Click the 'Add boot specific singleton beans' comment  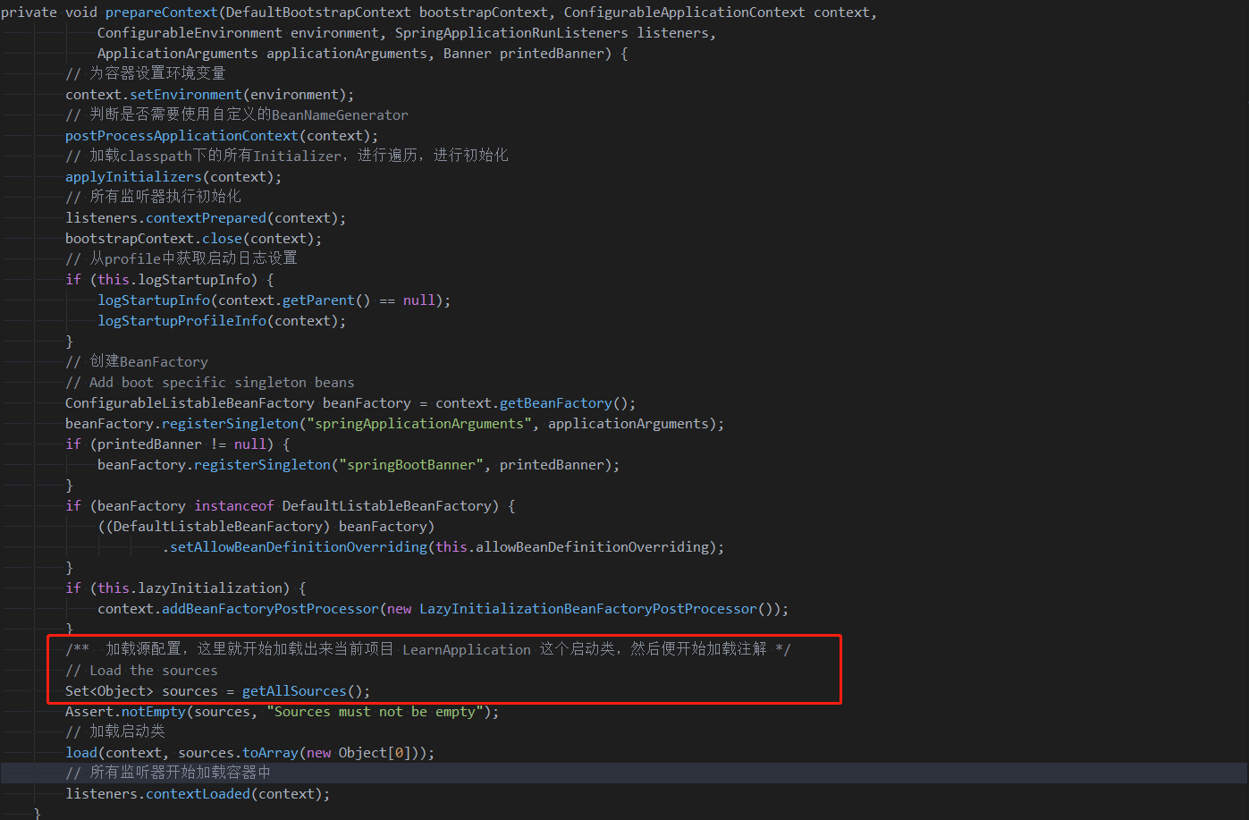click(210, 383)
